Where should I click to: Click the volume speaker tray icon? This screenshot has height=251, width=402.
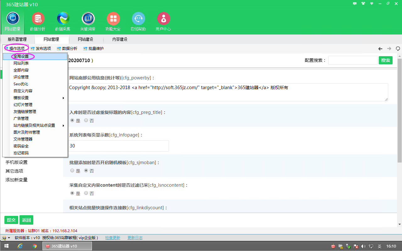pos(363,246)
